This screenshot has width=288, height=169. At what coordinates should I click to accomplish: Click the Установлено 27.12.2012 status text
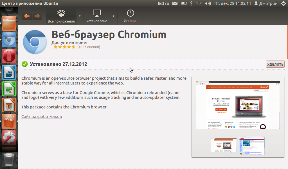[58, 64]
